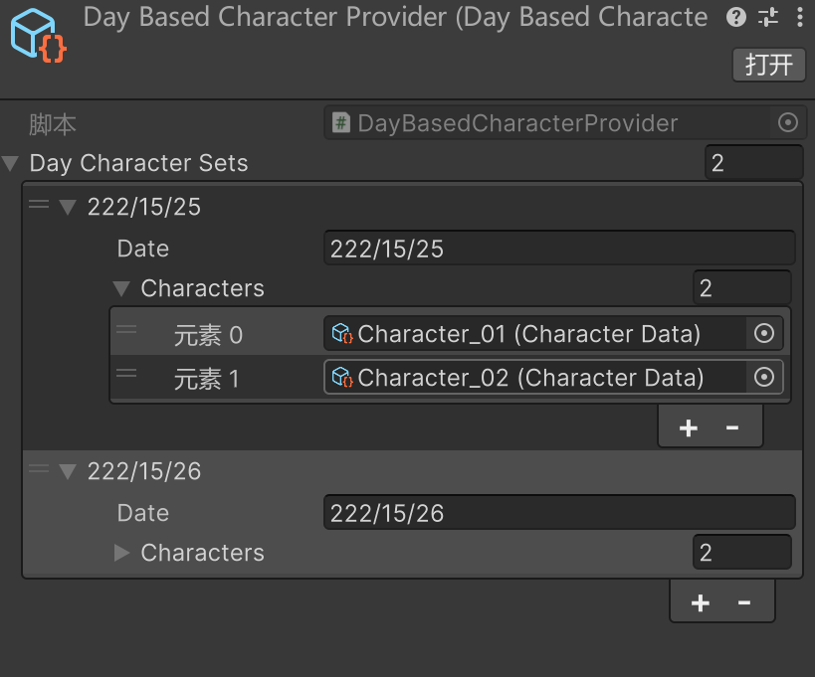This screenshot has width=815, height=677.
Task: Click the preset sliders icon in header
Action: point(768,17)
